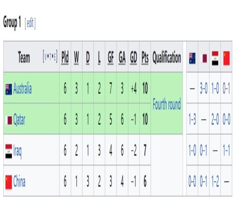Open Australia vs Qatar 3–0 result

click(x=203, y=88)
